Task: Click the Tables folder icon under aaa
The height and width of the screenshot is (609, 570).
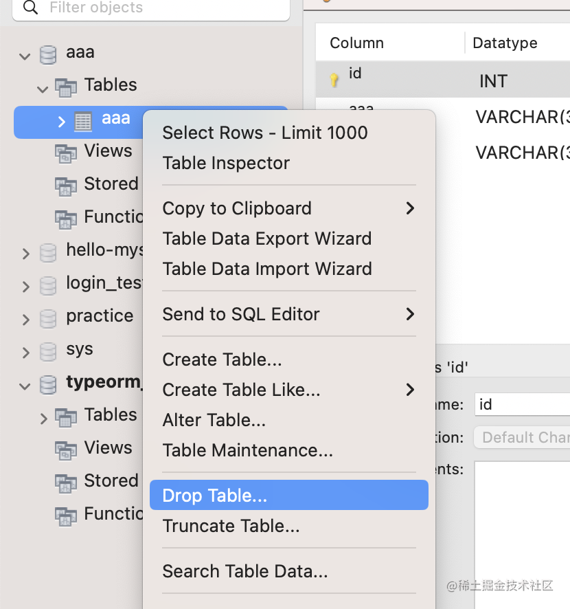Action: point(66,87)
